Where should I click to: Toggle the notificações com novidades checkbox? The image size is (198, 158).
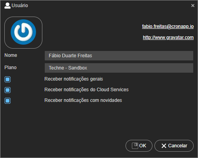8,101
